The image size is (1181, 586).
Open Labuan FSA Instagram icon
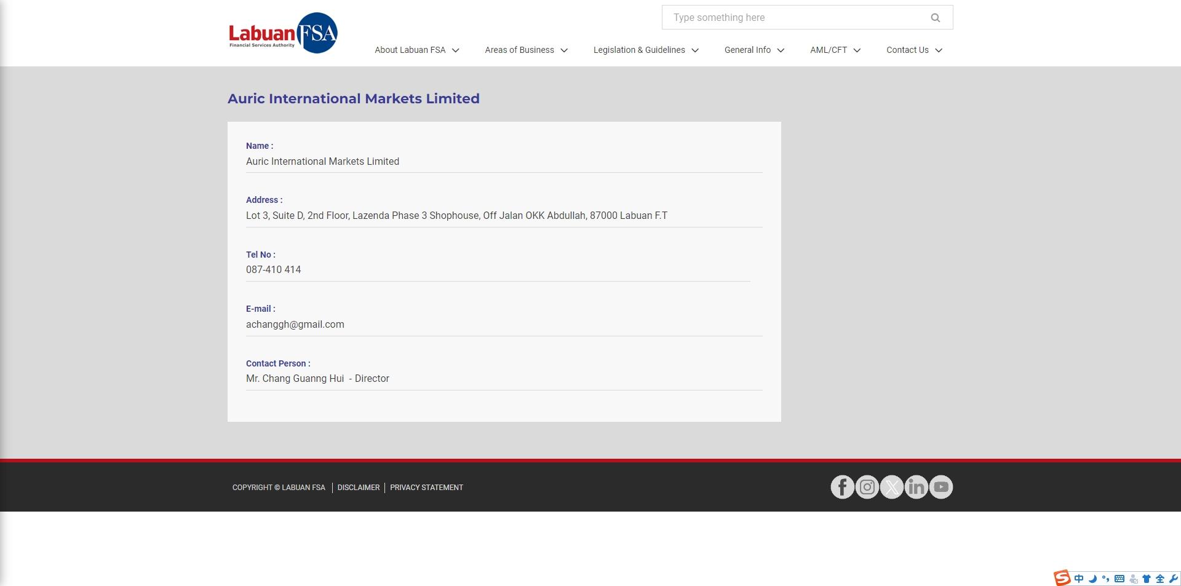point(867,487)
